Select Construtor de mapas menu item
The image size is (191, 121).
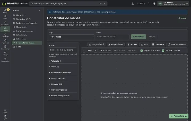[x=27, y=43]
